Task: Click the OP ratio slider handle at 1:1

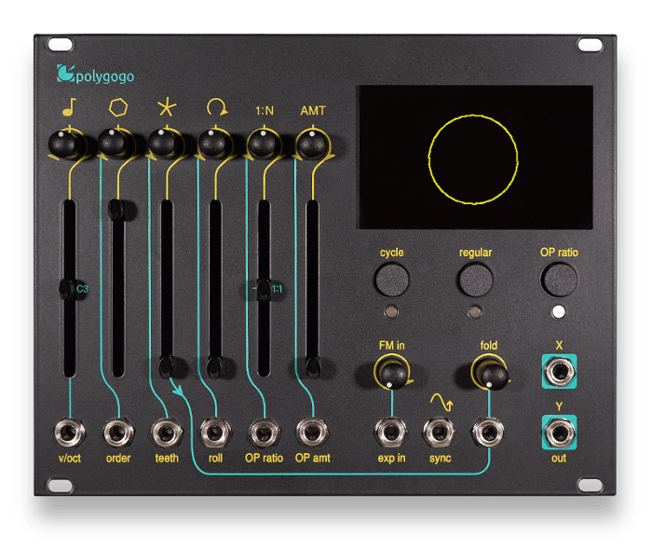Action: click(264, 289)
